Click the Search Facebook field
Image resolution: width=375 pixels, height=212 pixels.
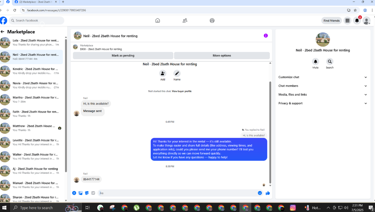pos(37,20)
